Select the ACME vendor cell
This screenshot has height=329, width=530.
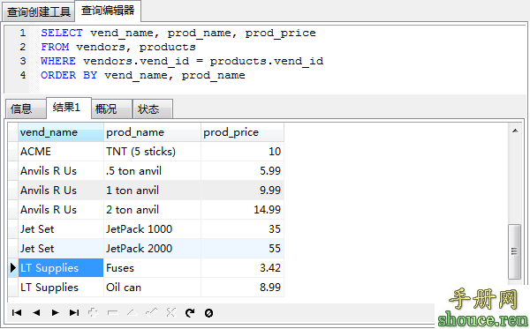[61, 152]
